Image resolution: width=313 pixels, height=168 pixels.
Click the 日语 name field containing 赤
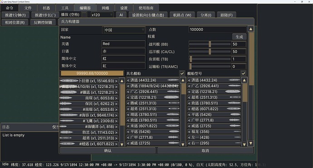(x=123, y=51)
